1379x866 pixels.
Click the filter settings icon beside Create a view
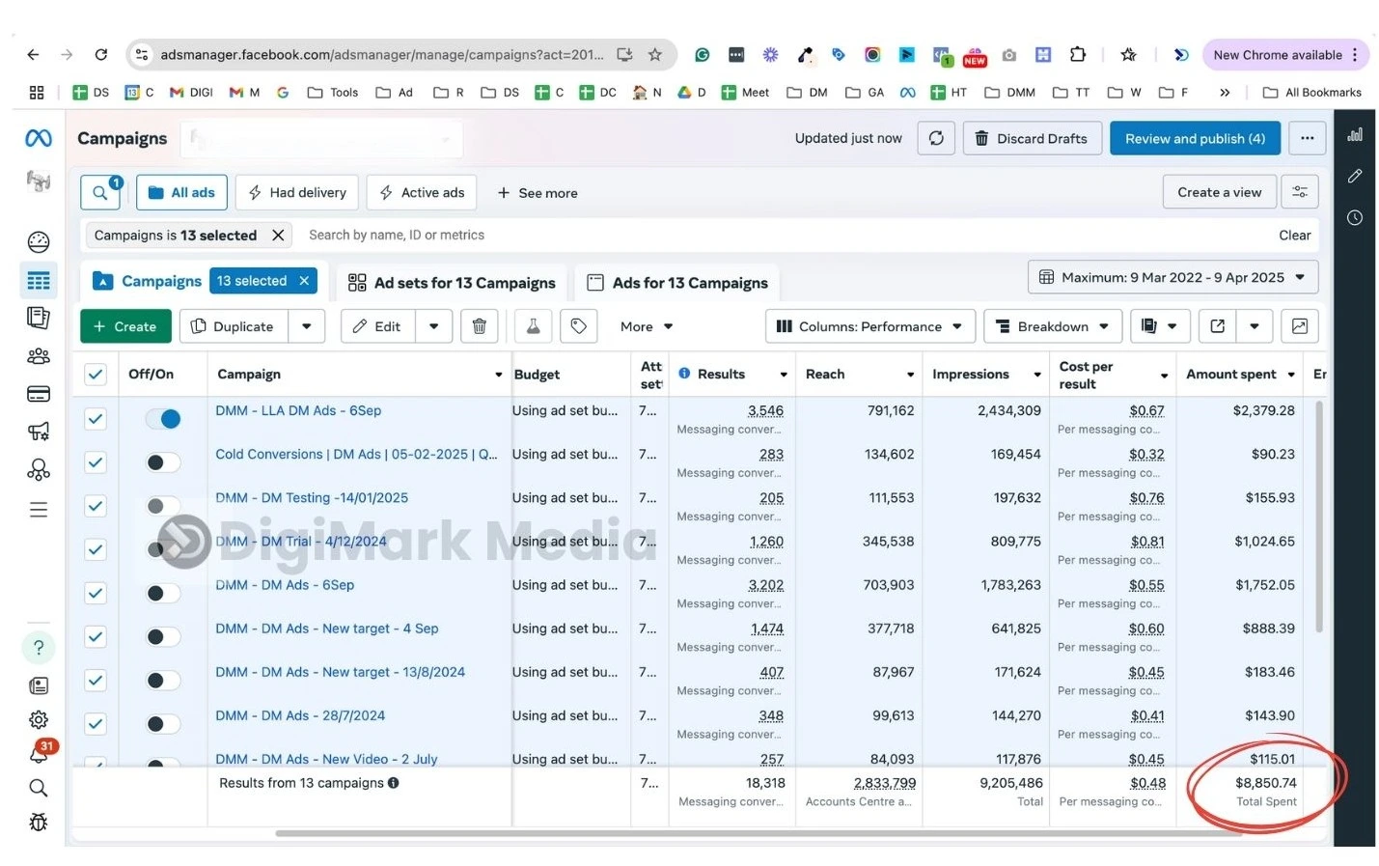tap(1299, 192)
